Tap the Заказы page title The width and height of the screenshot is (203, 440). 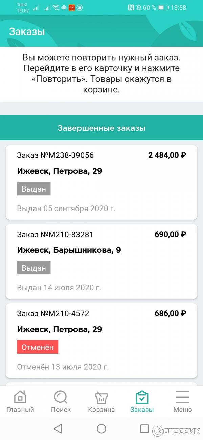[x=27, y=32]
